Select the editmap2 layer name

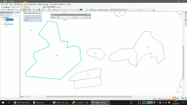[x=10, y=20]
